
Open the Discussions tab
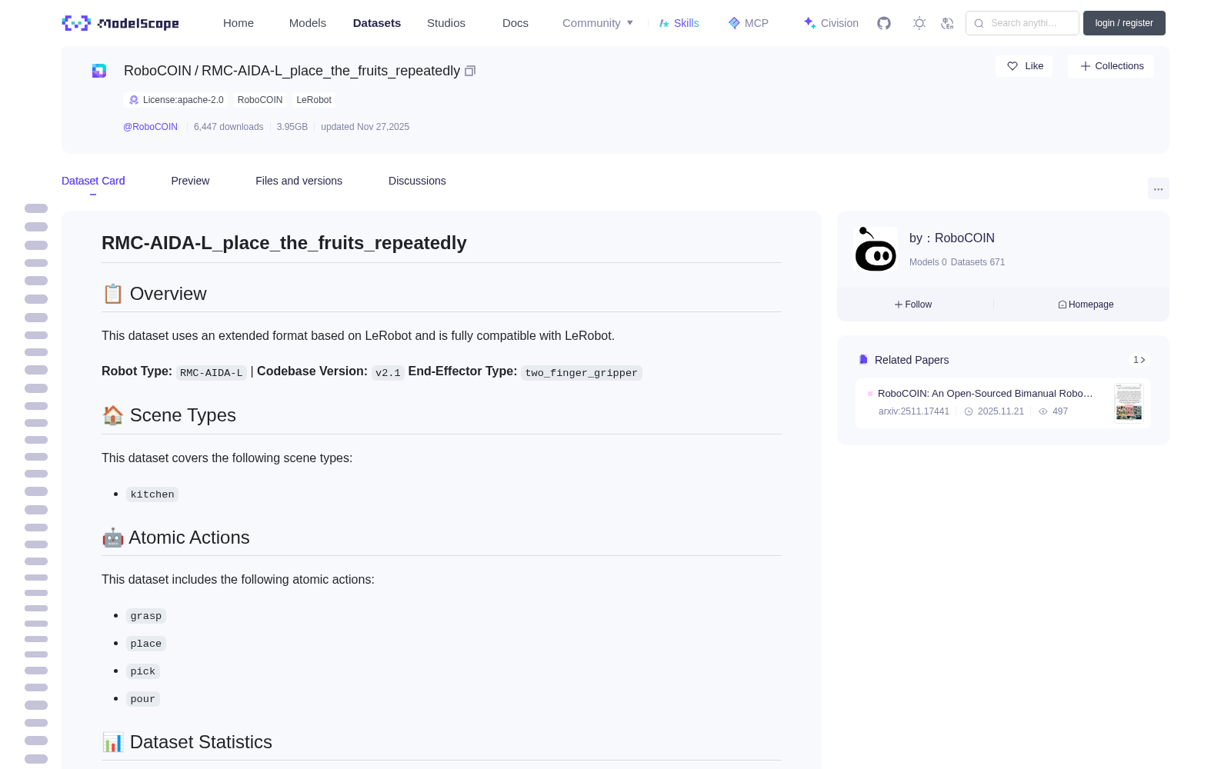(x=417, y=181)
